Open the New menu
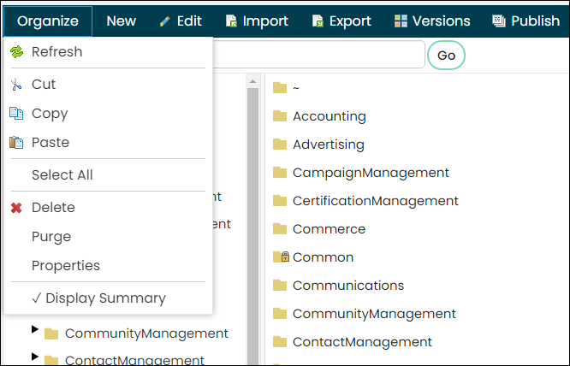570x366 pixels. (x=121, y=21)
